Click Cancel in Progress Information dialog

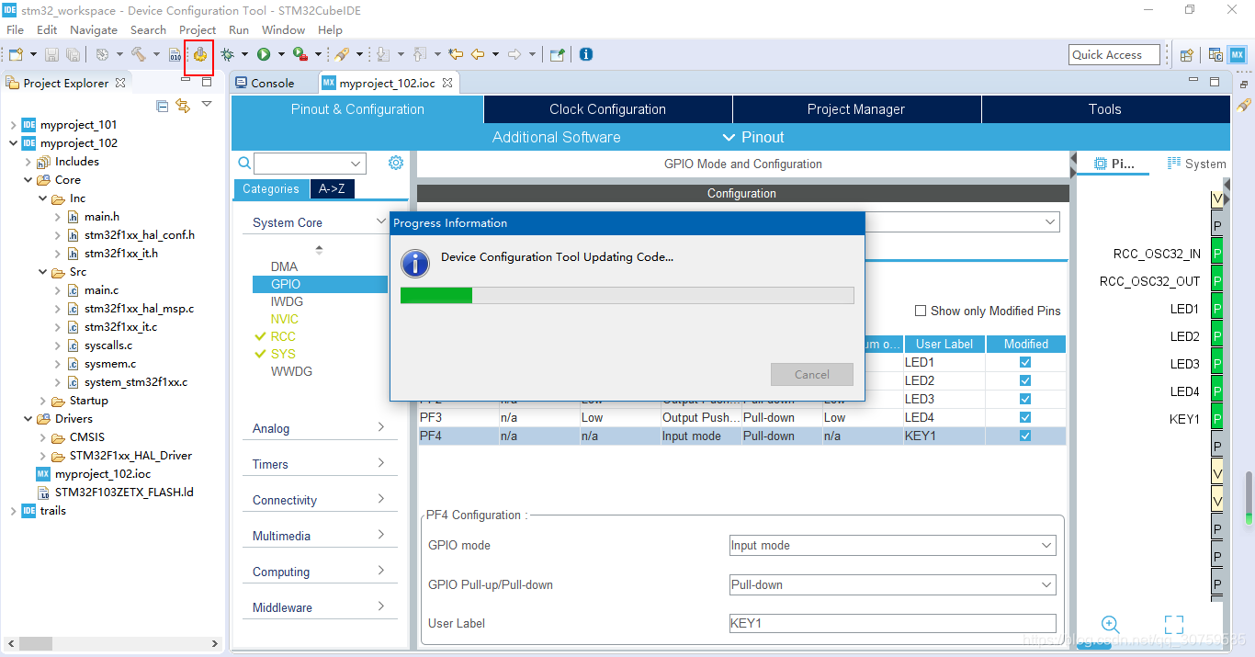click(x=812, y=374)
